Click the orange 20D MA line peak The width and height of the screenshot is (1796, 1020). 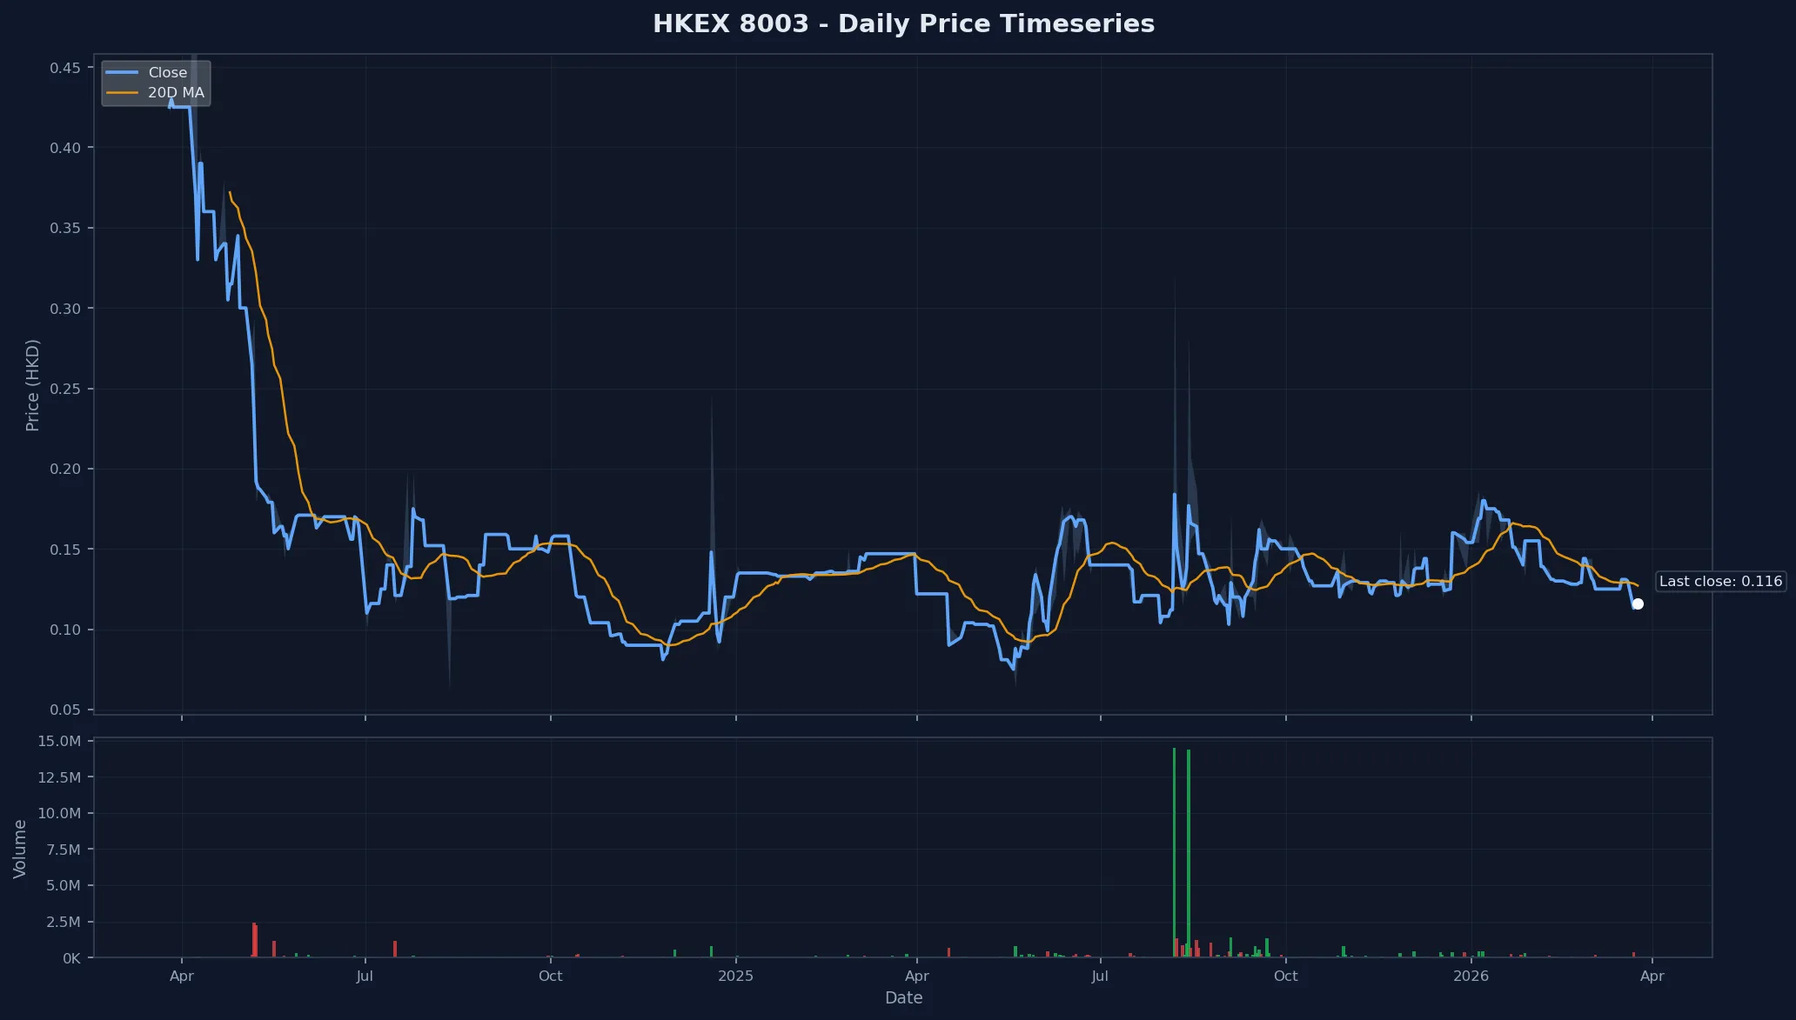[231, 193]
